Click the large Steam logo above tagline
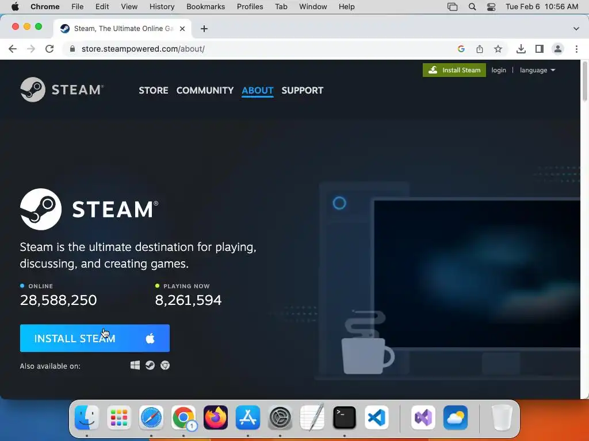589x441 pixels. (89, 209)
